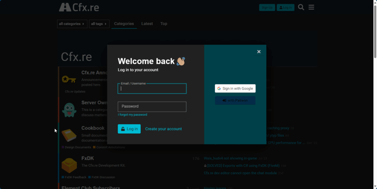Close the login dialog with the X
377x189 pixels.
pyautogui.click(x=259, y=52)
